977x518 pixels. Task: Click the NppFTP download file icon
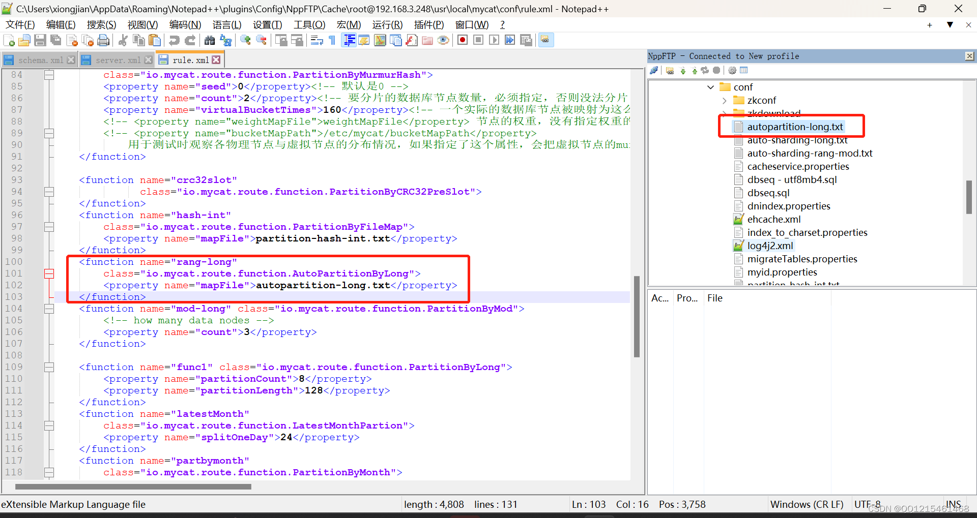coord(683,71)
